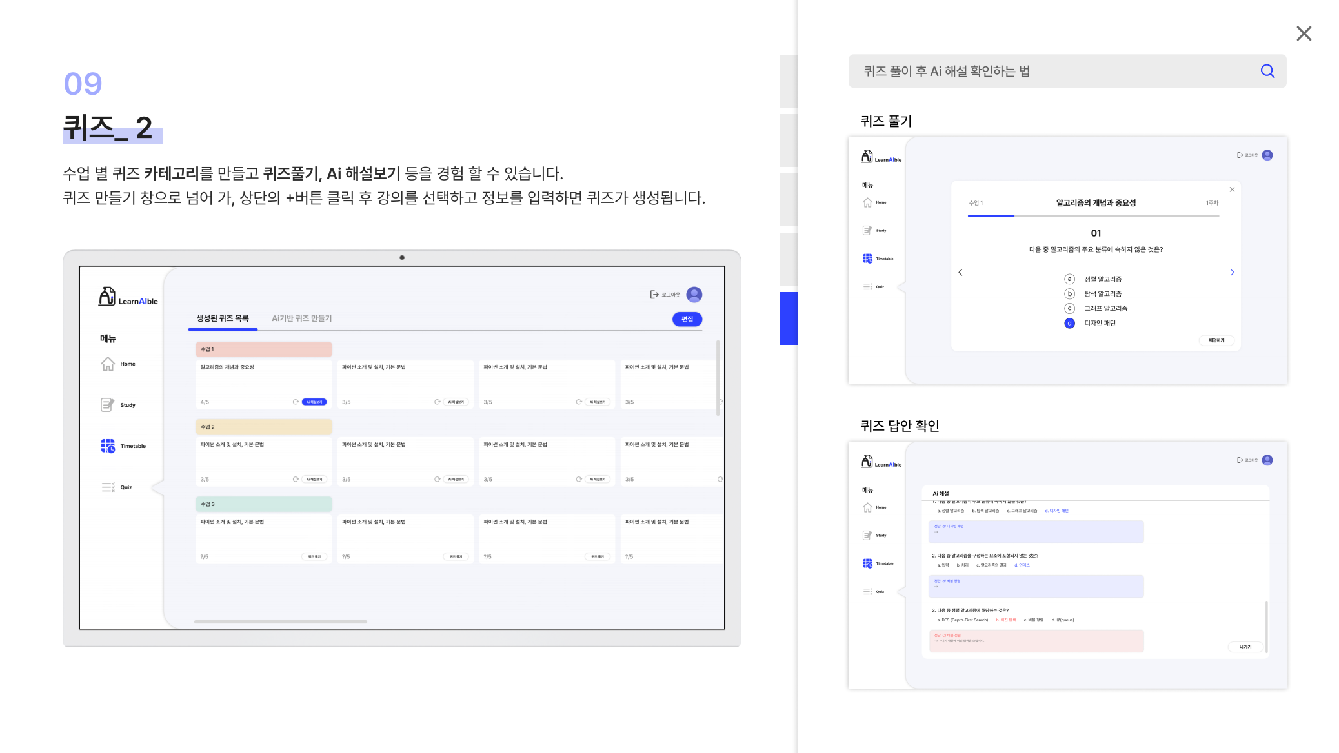Image resolution: width=1339 pixels, height=753 pixels.
Task: Open Quiz icon in main laptop mockup sidebar
Action: [x=108, y=487]
